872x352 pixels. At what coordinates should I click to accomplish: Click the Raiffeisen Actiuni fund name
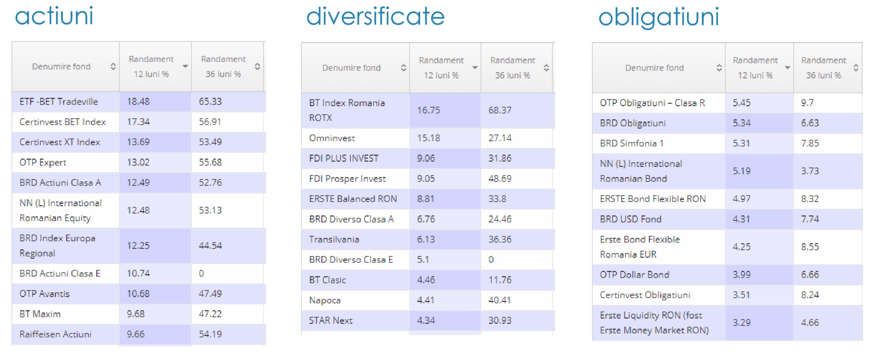tap(56, 334)
